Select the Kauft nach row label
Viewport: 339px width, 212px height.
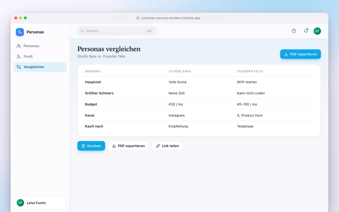tap(94, 126)
